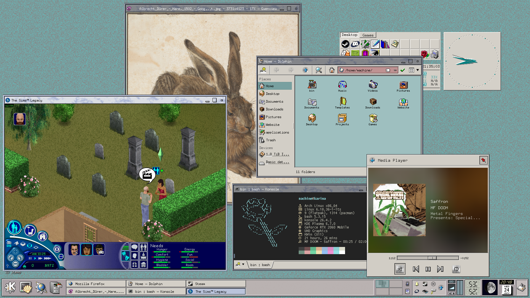Take a snapshot with the Sims camera button
Image resolution: width=530 pixels, height=298 pixels.
tap(57, 249)
